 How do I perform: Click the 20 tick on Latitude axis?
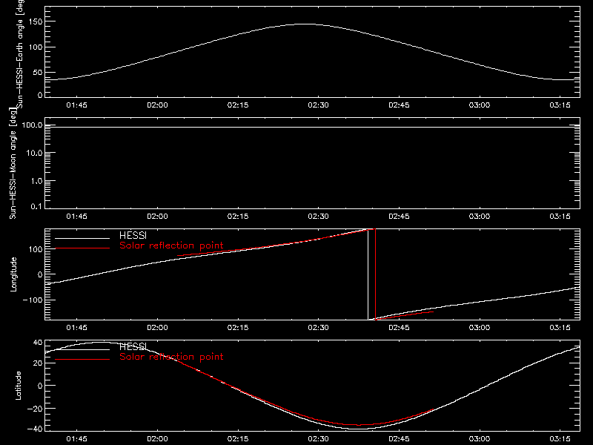point(39,363)
